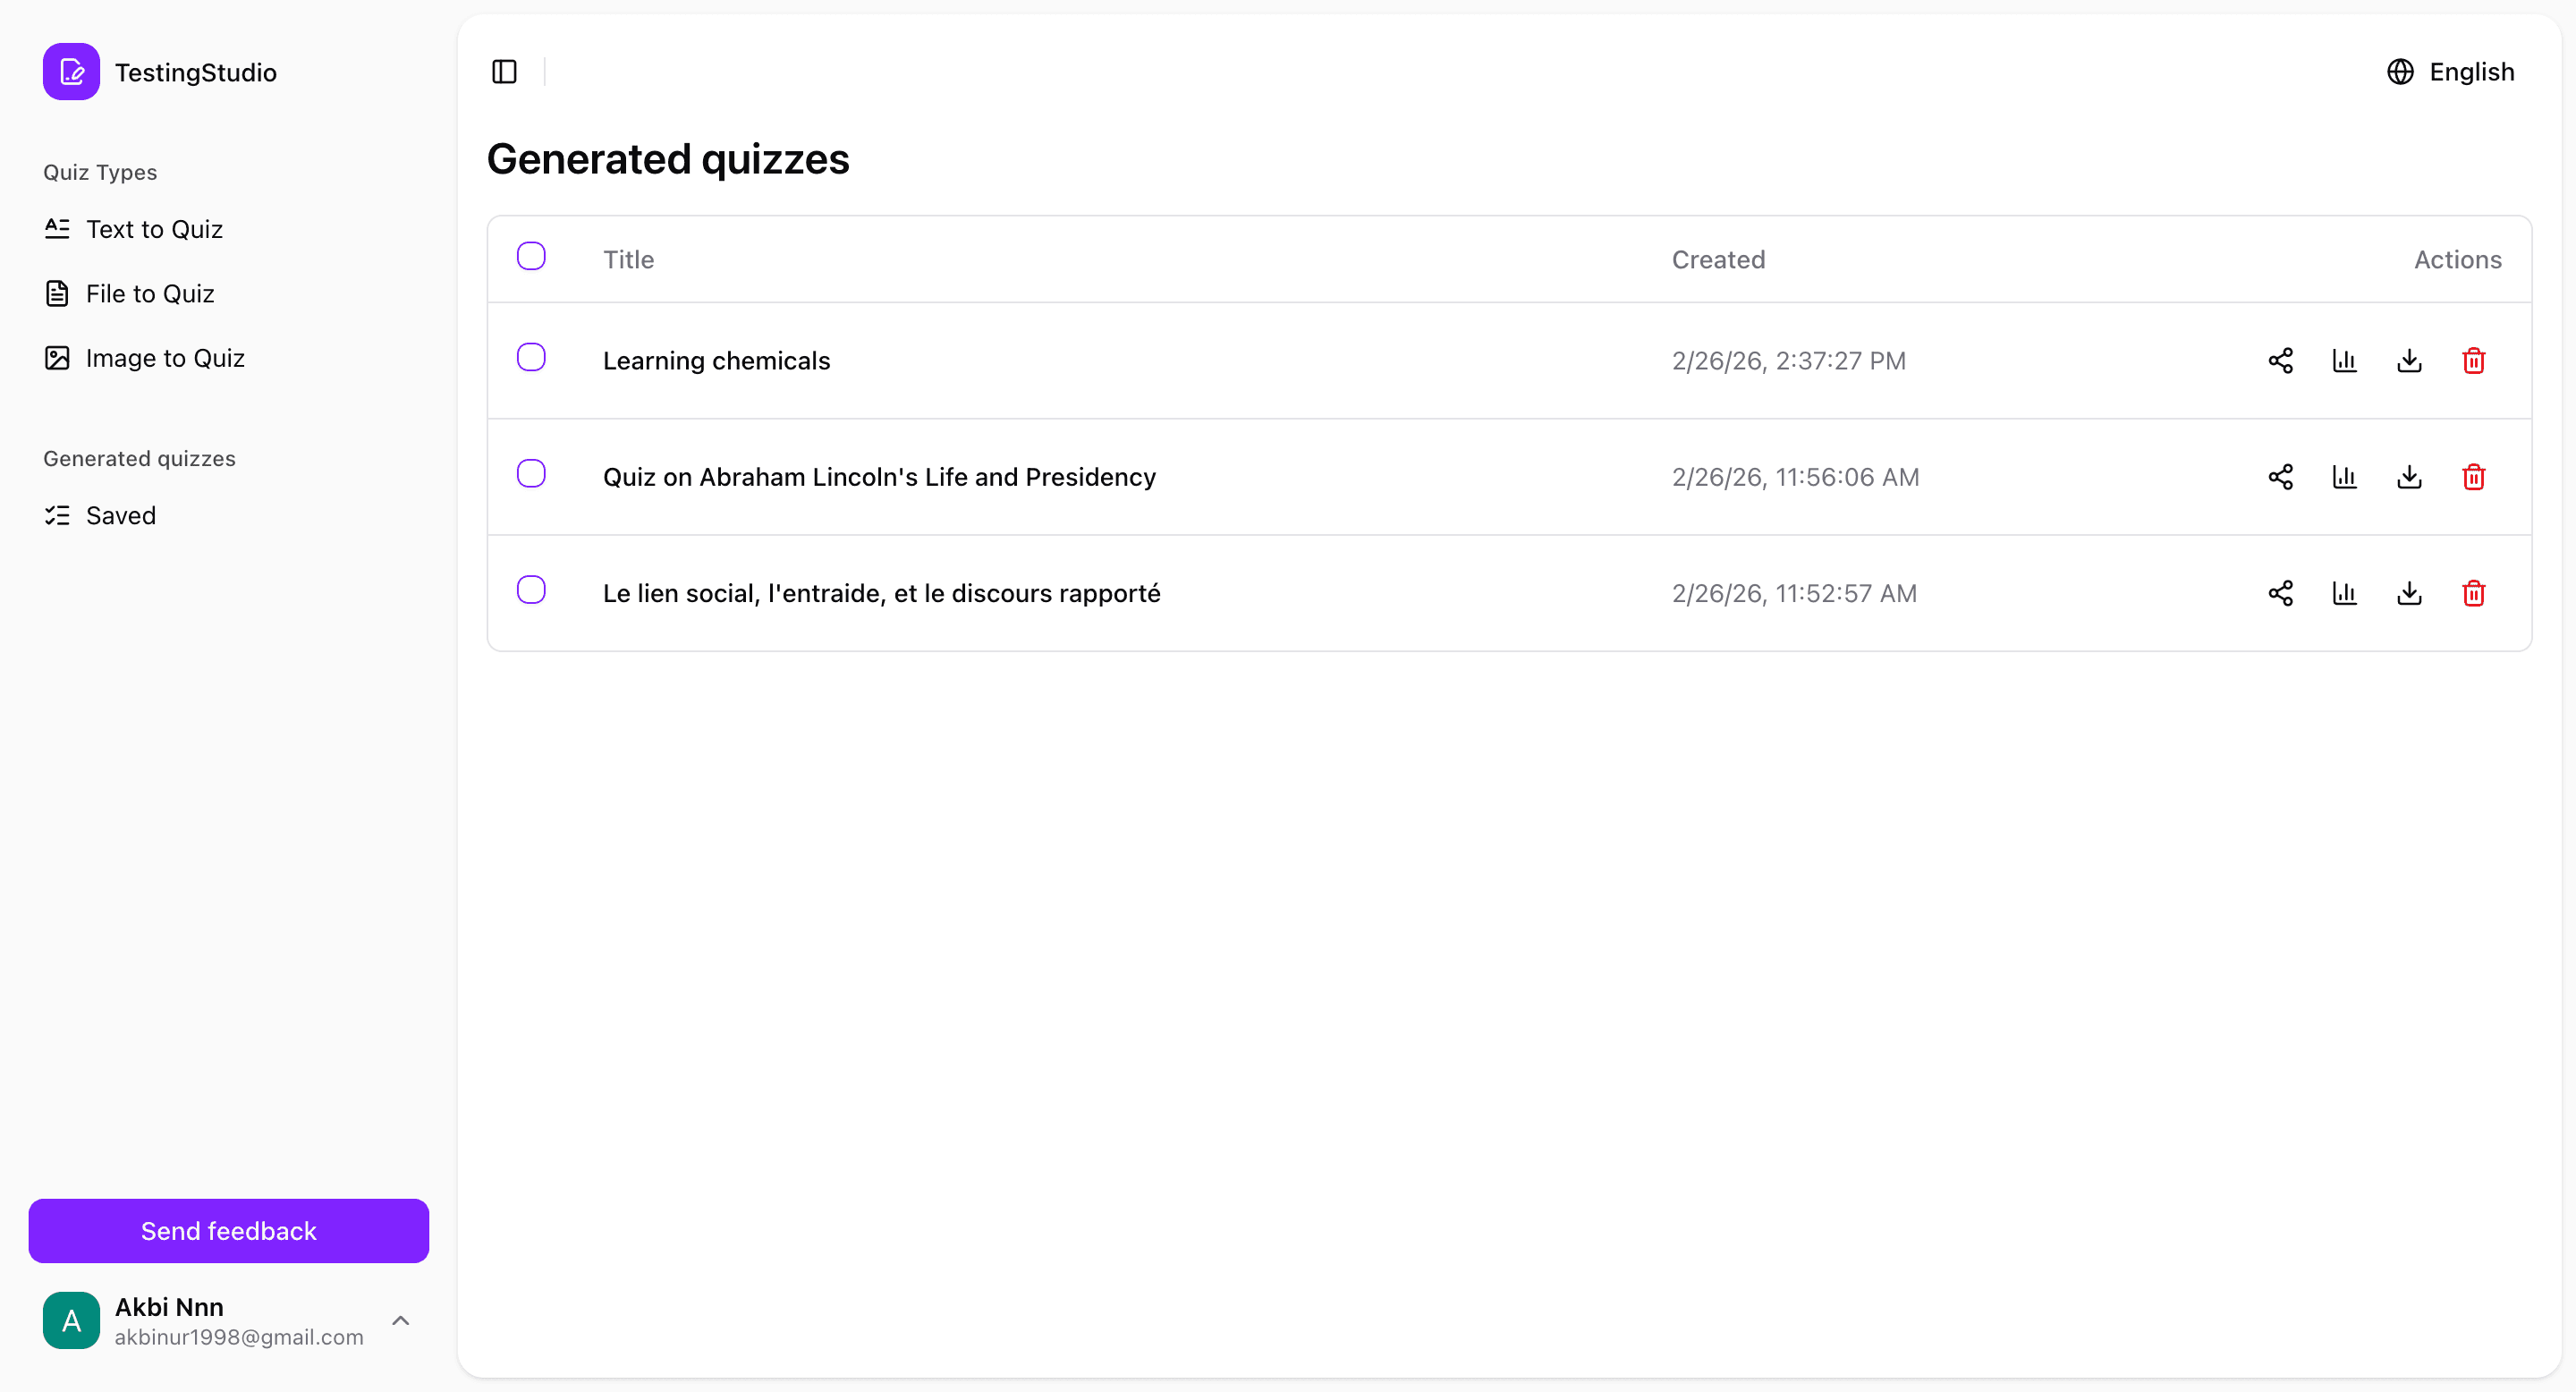The image size is (2576, 1392).
Task: Download the Le lien social quiz
Action: click(x=2410, y=593)
